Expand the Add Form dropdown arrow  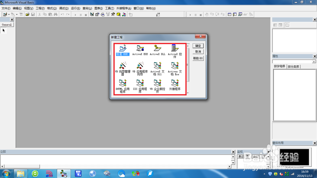tap(16, 14)
